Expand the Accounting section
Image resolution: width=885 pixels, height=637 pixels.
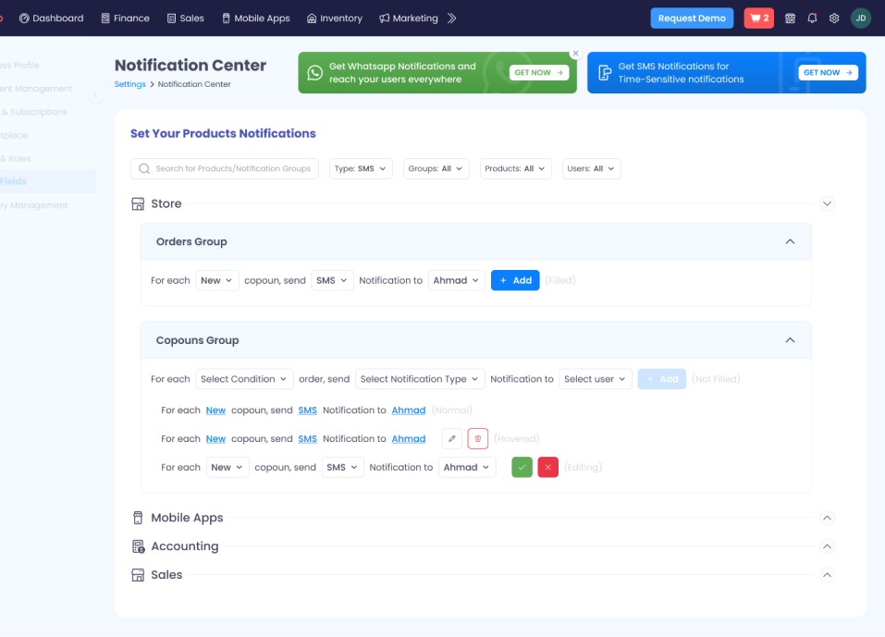827,546
